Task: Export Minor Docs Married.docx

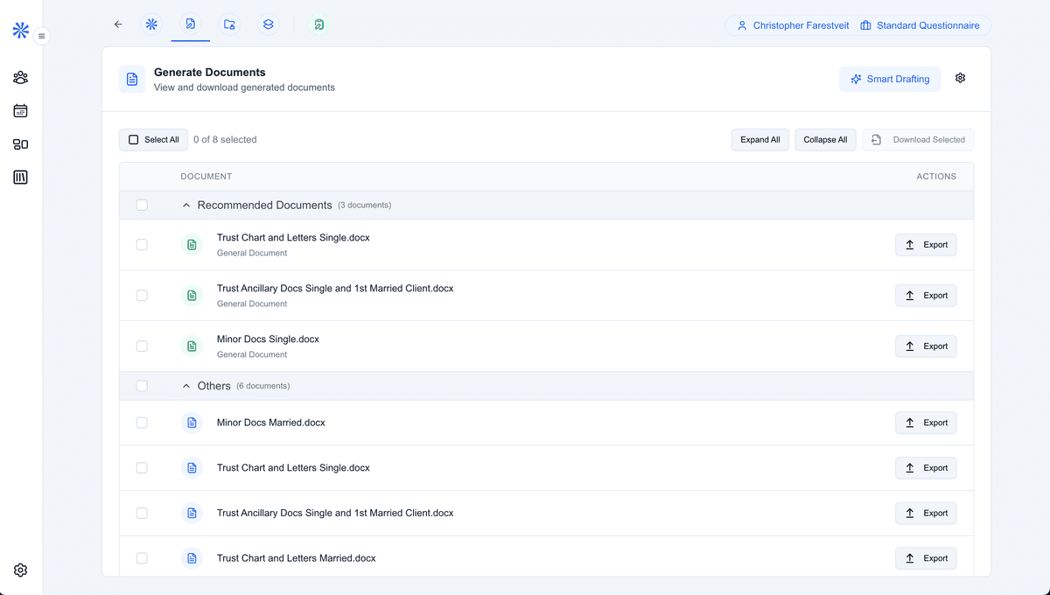Action: (926, 423)
